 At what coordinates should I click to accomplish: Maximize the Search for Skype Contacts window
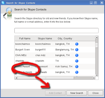pyautogui.click(x=96, y=3)
